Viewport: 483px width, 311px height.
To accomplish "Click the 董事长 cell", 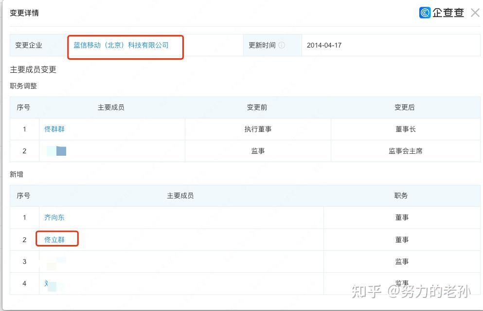I will point(405,129).
